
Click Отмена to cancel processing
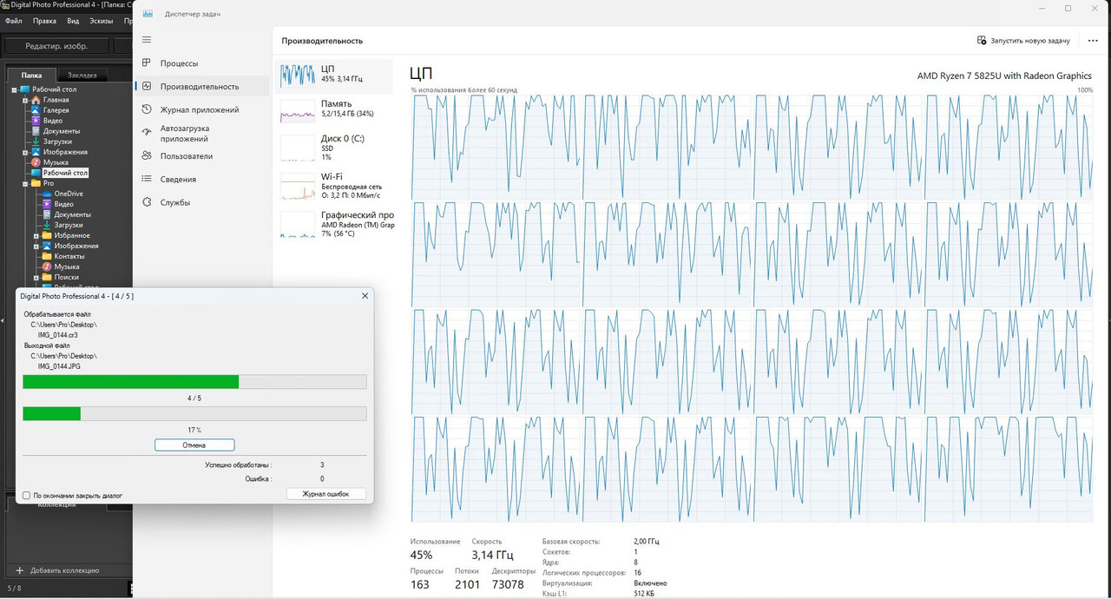194,444
